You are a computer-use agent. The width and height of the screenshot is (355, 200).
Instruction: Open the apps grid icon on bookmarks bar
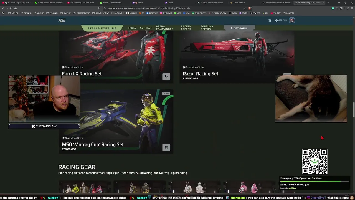[3, 13]
